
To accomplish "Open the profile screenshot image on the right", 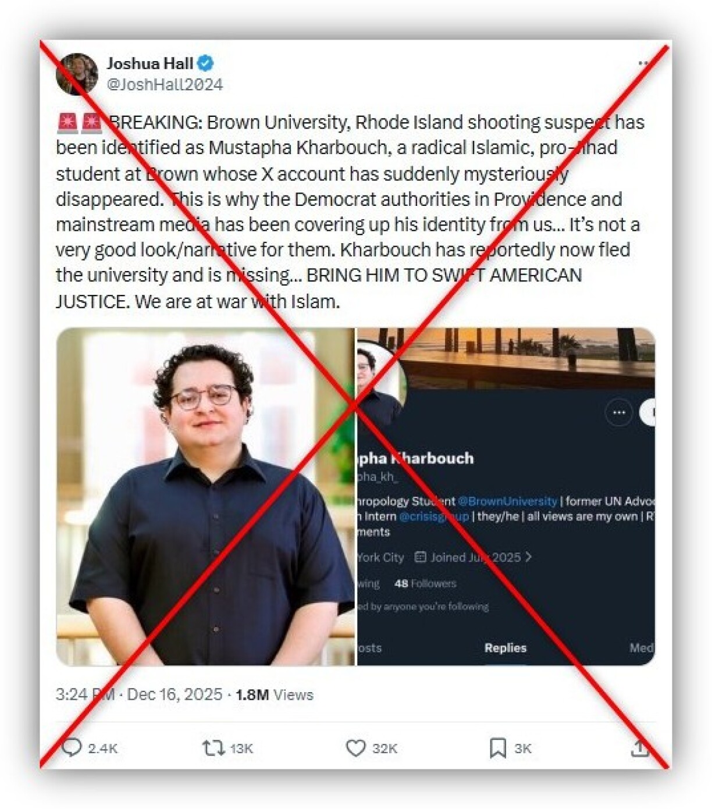I will click(505, 497).
